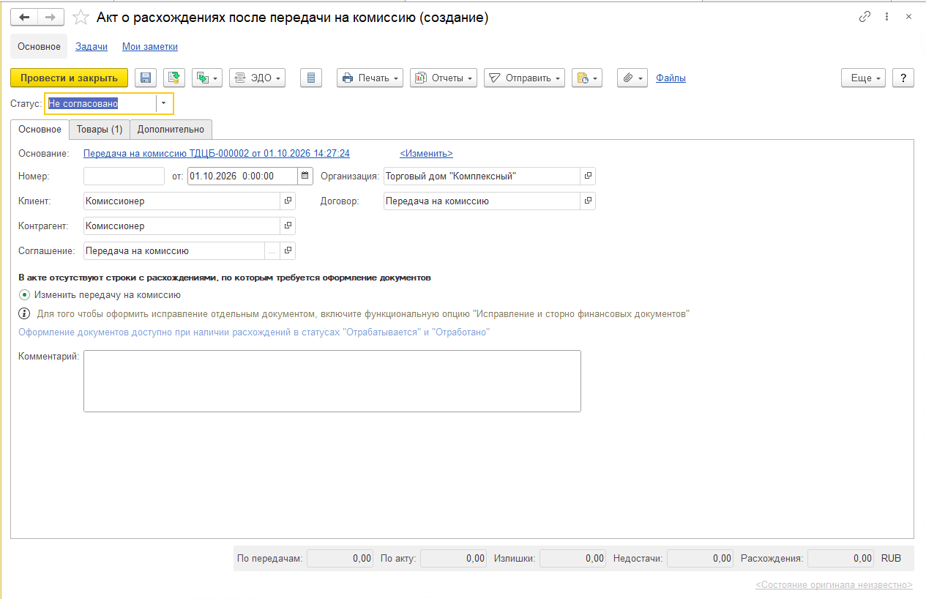Open the ЭДО dropdown menu
This screenshot has height=599, width=926.
(x=257, y=78)
